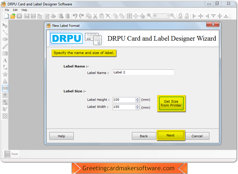Select the Pencil tool
238x174 pixels.
(5, 46)
